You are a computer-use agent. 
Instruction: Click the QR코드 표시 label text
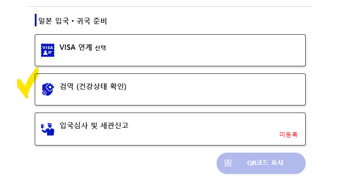[x=265, y=163]
